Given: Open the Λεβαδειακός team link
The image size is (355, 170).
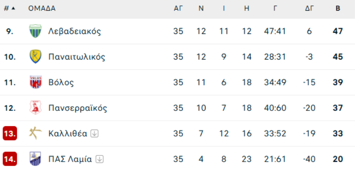Looking at the screenshot, I should tap(75, 31).
